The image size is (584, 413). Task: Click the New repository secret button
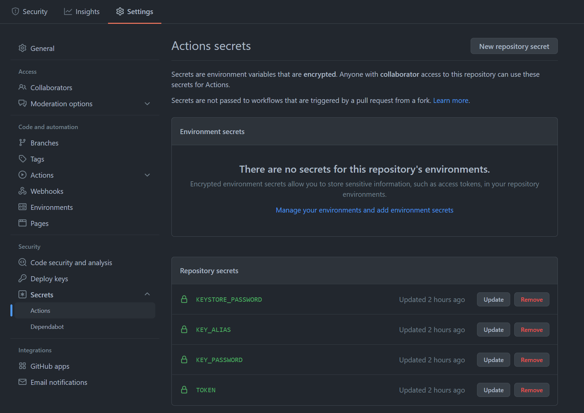(x=514, y=46)
